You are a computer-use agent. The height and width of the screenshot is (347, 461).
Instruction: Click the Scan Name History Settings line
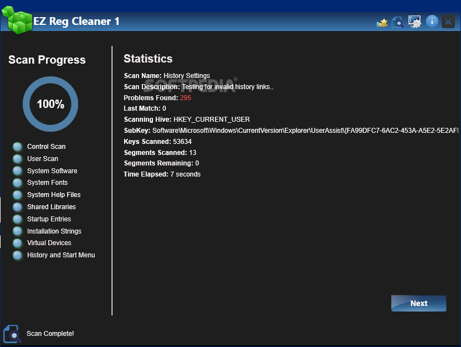click(167, 76)
